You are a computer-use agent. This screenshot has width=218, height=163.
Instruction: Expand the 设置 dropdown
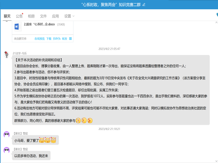click(x=69, y=16)
